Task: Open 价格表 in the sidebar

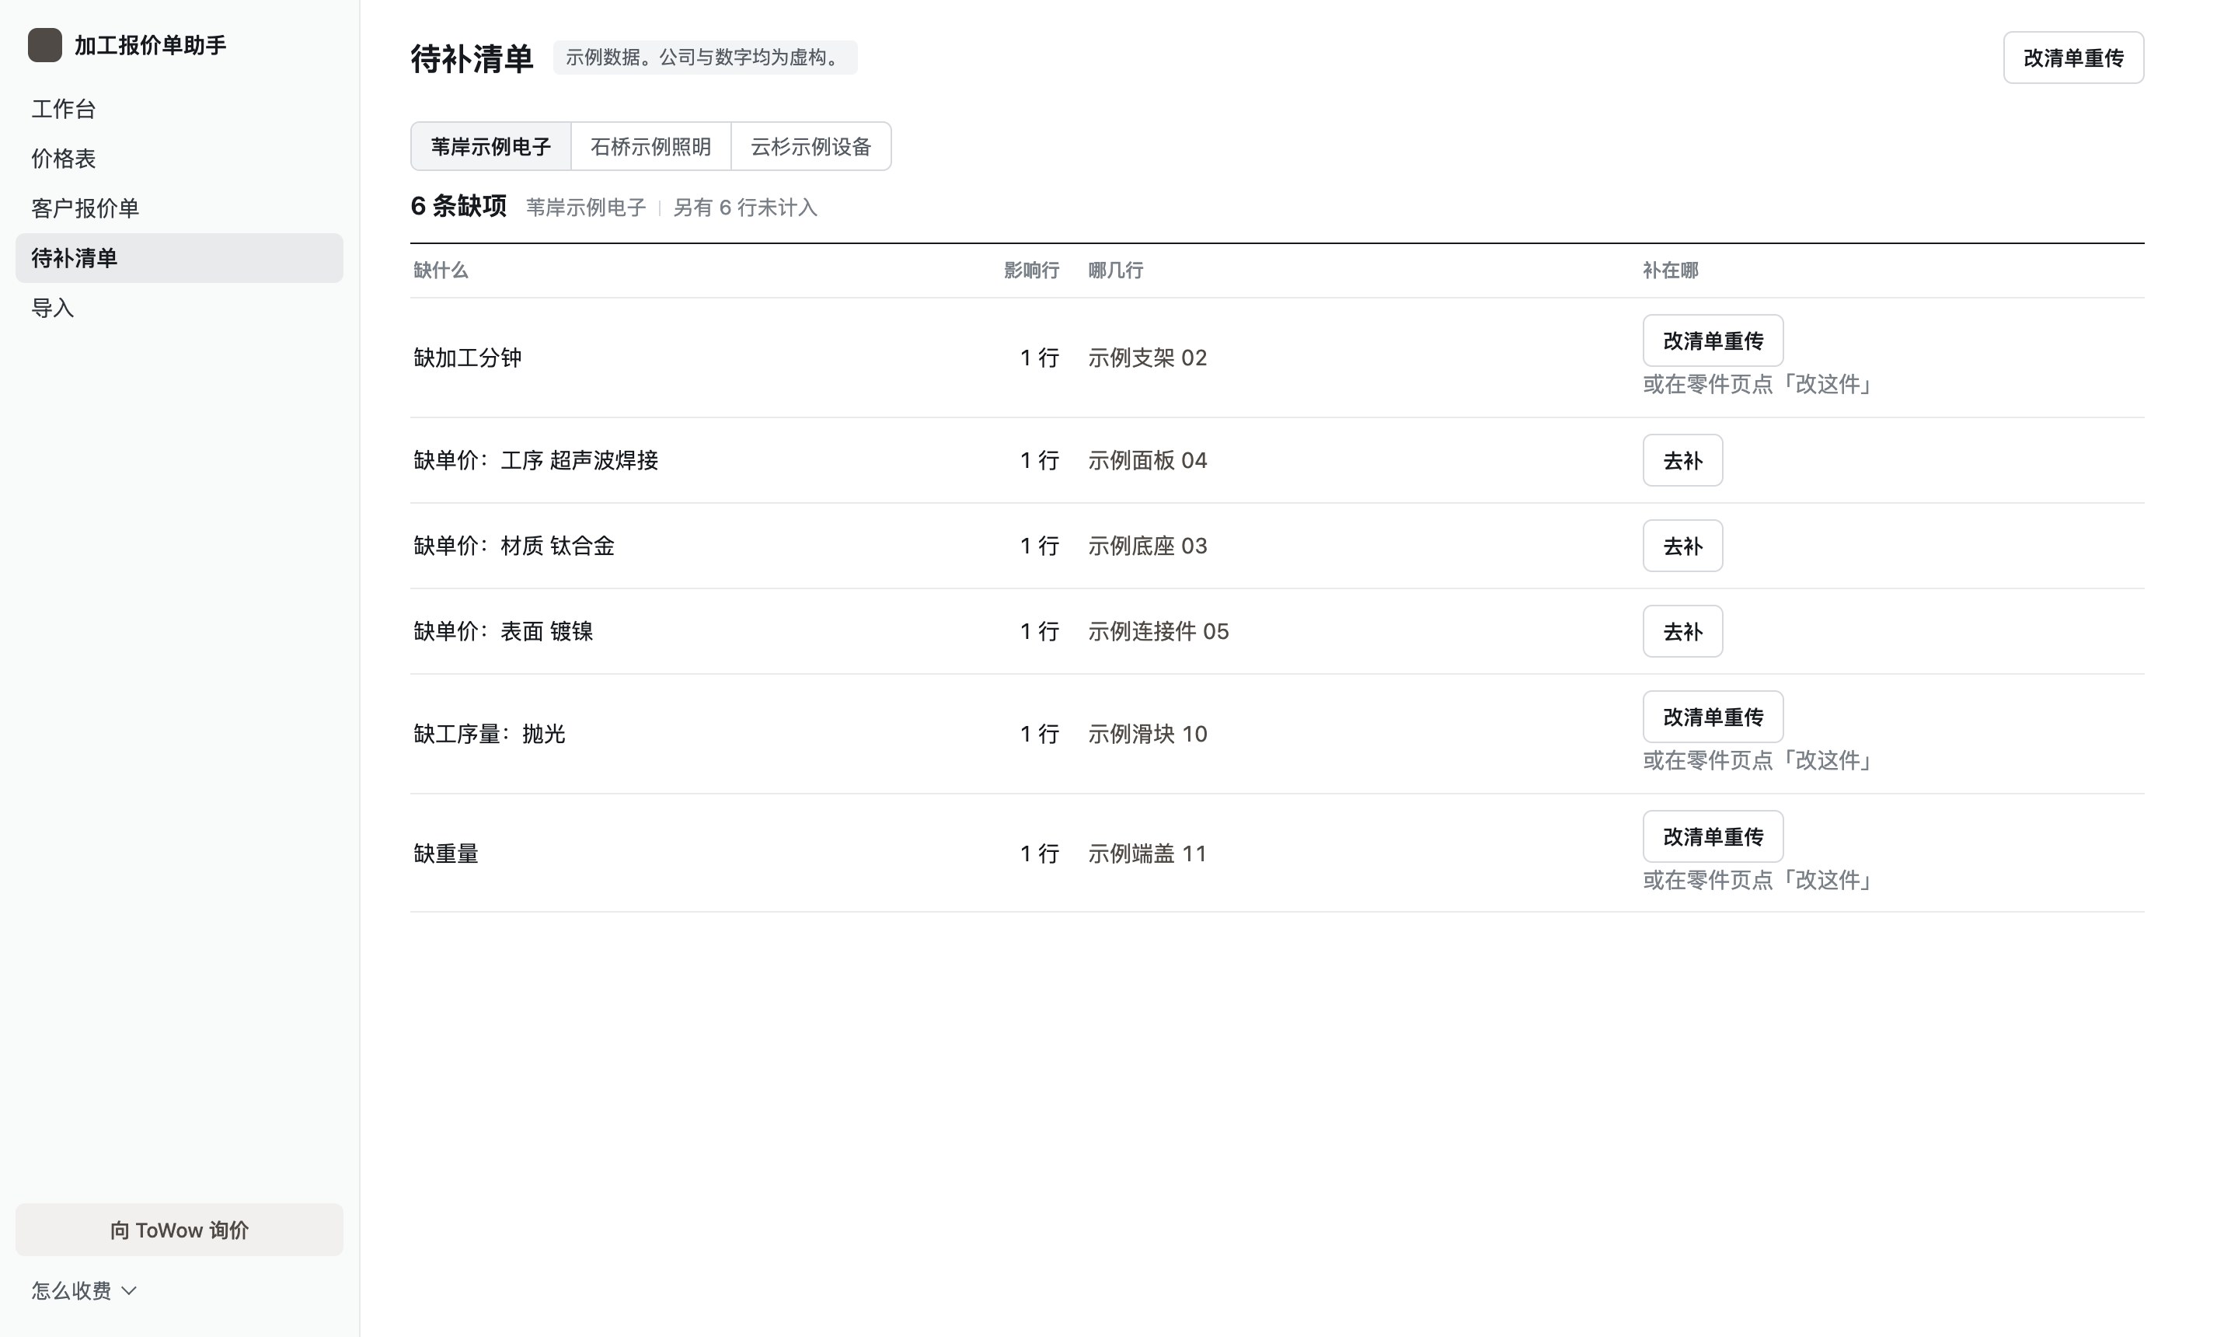Action: (x=180, y=159)
